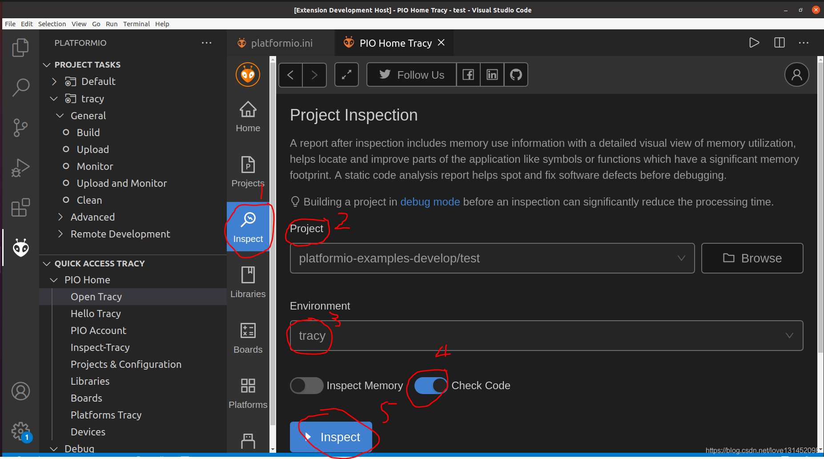Open the View menu
This screenshot has height=459, width=824.
click(79, 24)
